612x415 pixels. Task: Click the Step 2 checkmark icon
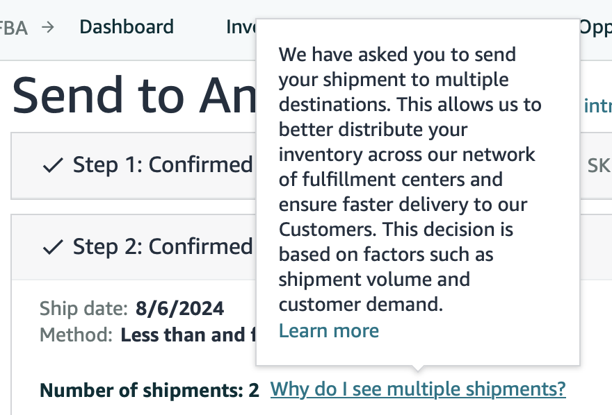pyautogui.click(x=53, y=247)
